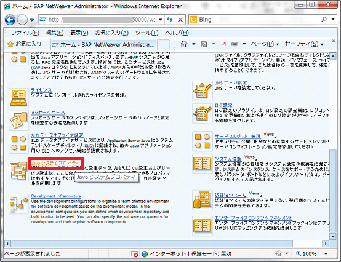Screen dimensions: 341x262
Task: Click the Development Infrastructure diagram icon
Action: [x=18, y=204]
